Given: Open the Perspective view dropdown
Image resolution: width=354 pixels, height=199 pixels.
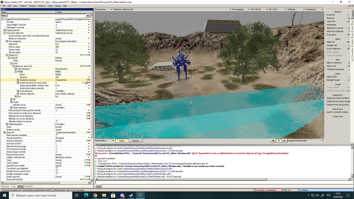Looking at the screenshot, I should pos(104,9).
